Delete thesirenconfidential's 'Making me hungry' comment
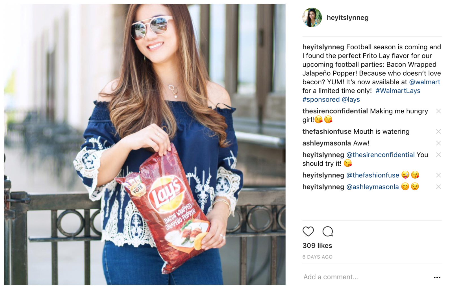This screenshot has width=452, height=286. coord(438,111)
